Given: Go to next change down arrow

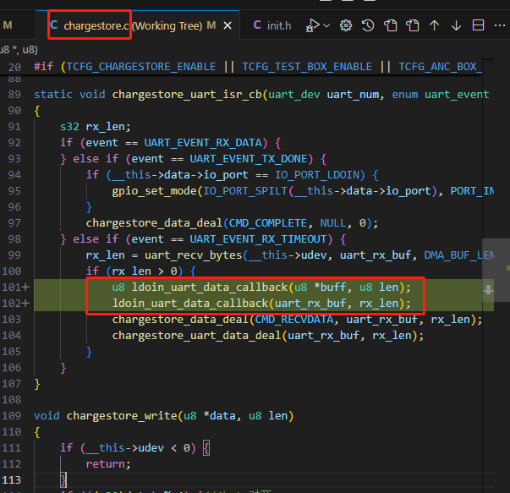Looking at the screenshot, I should tap(456, 25).
